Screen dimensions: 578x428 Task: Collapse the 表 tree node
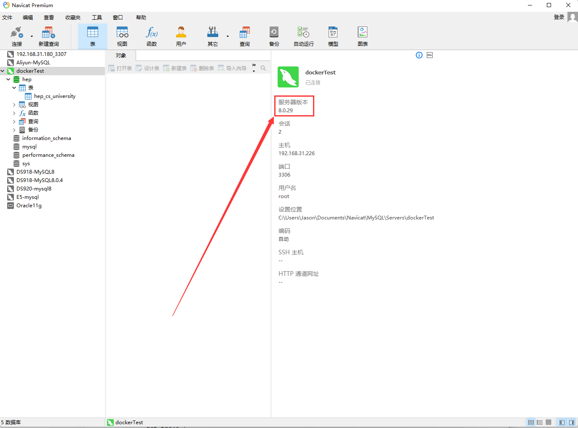(x=14, y=88)
